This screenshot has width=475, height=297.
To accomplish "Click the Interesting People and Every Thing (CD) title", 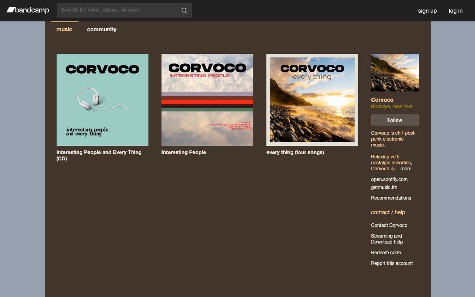I will pos(99,155).
